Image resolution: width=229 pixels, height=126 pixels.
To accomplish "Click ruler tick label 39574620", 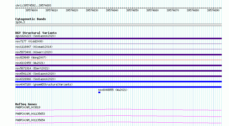I will pyautogui.click(x=72, y=10).
